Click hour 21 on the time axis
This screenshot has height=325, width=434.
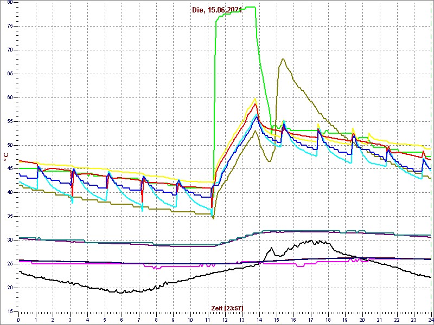click(380, 320)
